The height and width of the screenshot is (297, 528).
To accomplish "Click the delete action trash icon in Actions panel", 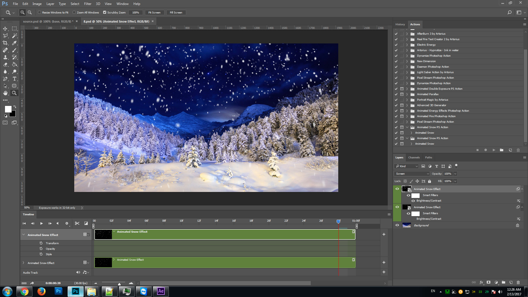I will pos(518,150).
